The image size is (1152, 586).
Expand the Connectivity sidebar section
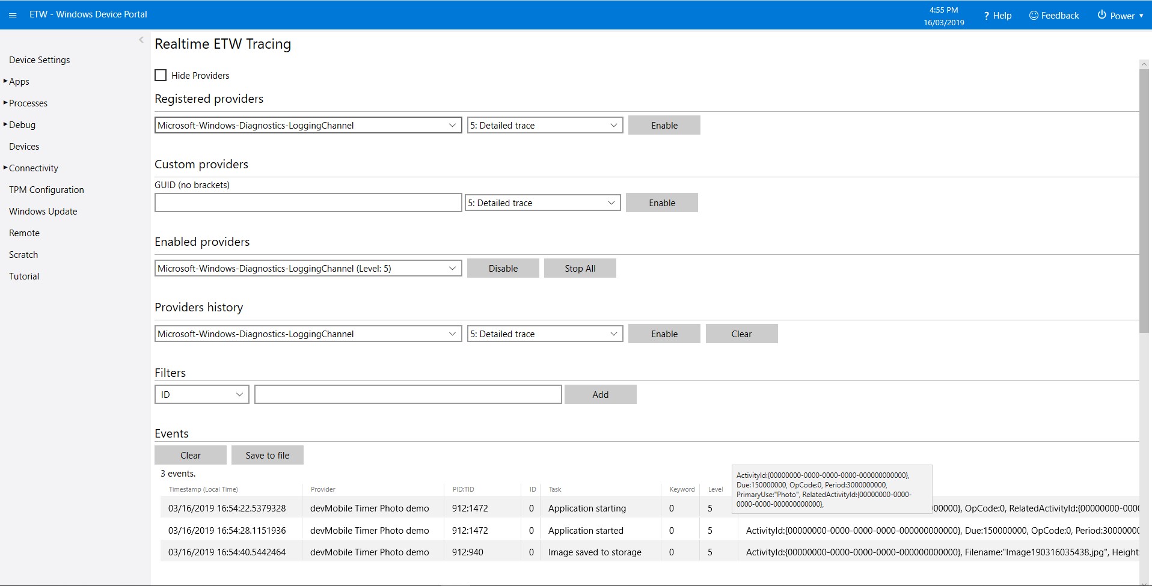coord(33,168)
